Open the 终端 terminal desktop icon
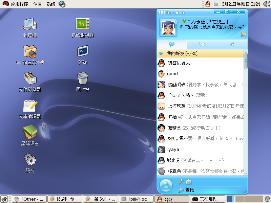This screenshot has height=203, width=271. click(x=82, y=51)
